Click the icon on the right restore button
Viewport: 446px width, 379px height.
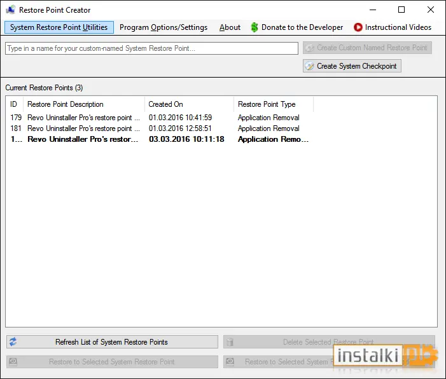click(x=230, y=362)
